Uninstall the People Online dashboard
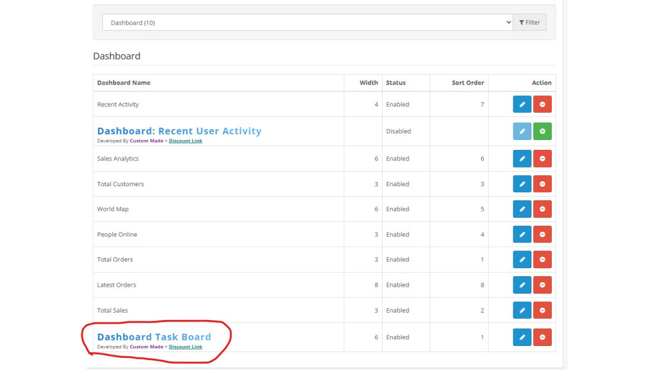 (542, 234)
